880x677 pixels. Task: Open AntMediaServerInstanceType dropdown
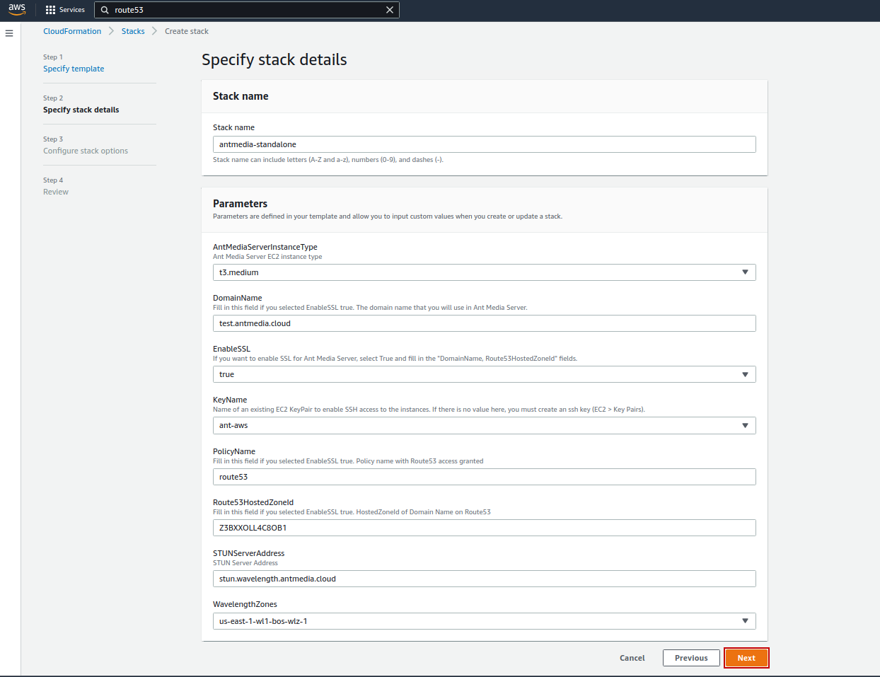pos(485,272)
